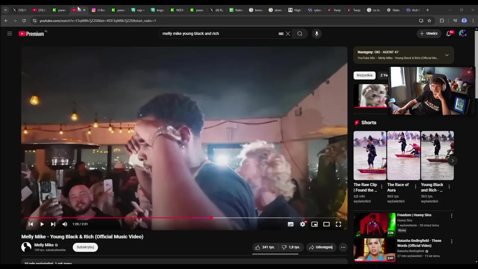The height and width of the screenshot is (269, 478).
Task: Switch to the (10) X browser tab
Action: pyautogui.click(x=20, y=10)
